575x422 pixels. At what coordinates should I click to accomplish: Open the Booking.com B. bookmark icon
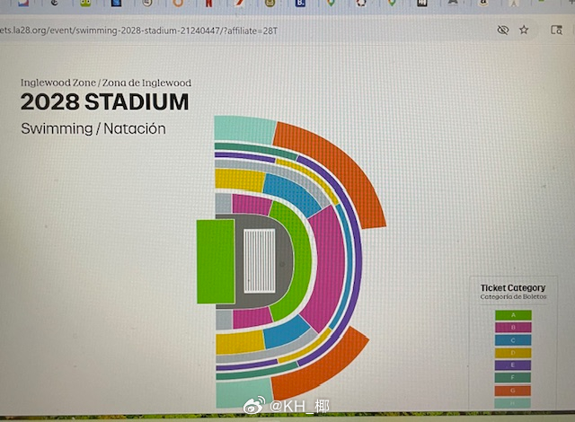click(300, 4)
